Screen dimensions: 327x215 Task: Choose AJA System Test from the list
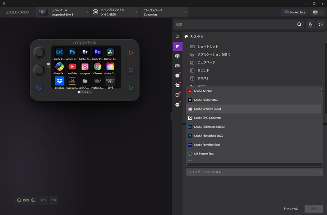[253, 154]
